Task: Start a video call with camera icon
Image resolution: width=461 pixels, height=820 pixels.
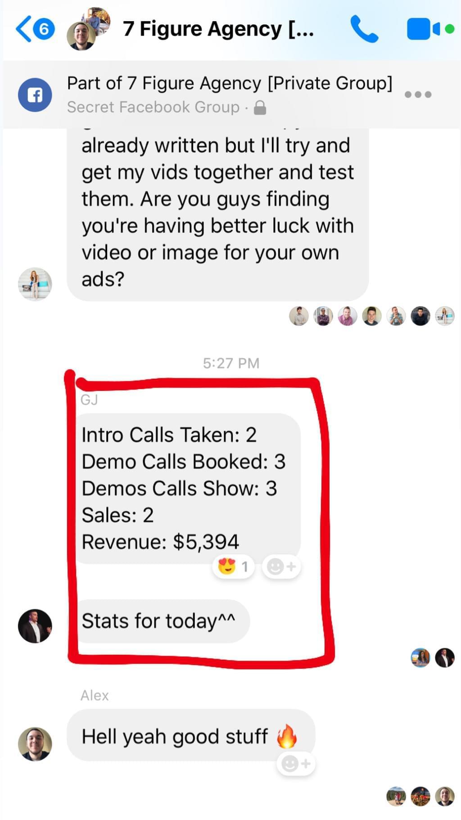Action: [430, 29]
